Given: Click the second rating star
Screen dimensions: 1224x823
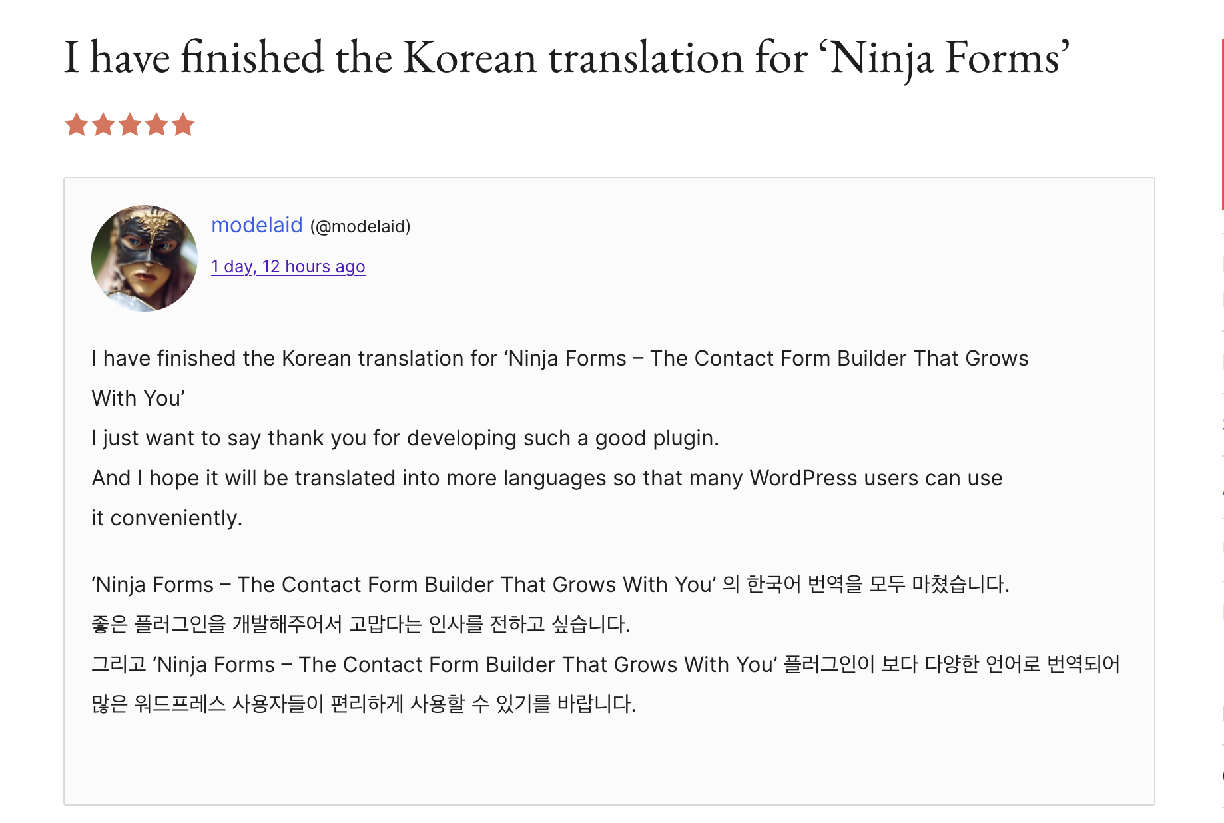Looking at the screenshot, I should point(103,125).
